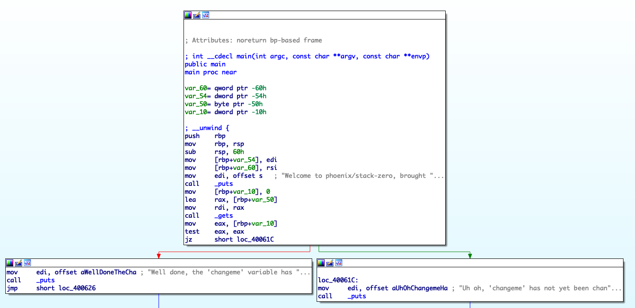Viewport: 635px width, 308px height.
Task: Click group nodes icon on loc_40061C block
Action: click(x=339, y=263)
